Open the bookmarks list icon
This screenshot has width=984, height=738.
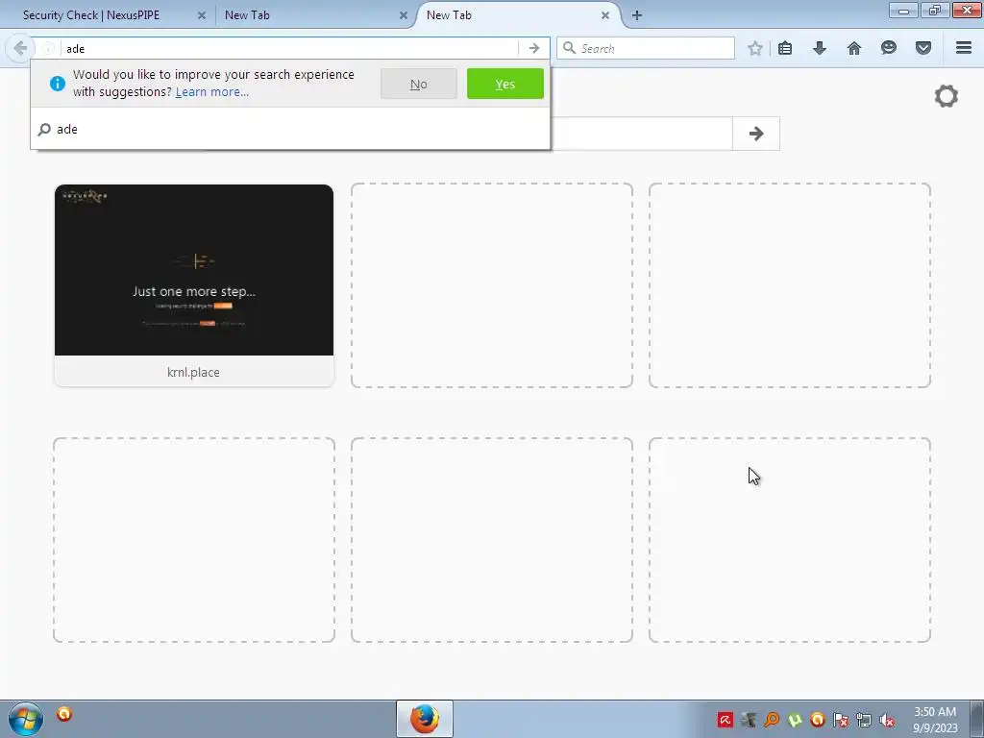coord(785,48)
